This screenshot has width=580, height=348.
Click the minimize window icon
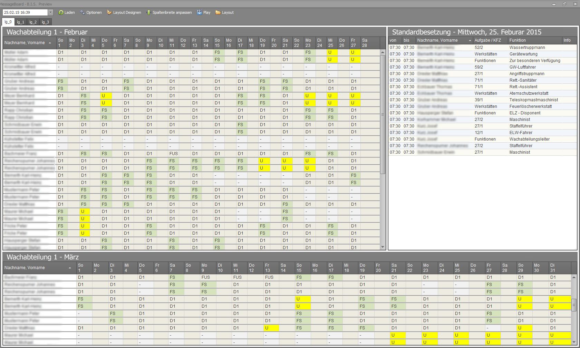click(x=554, y=4)
